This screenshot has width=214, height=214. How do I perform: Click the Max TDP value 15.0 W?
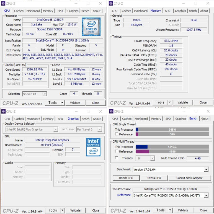[72, 24]
